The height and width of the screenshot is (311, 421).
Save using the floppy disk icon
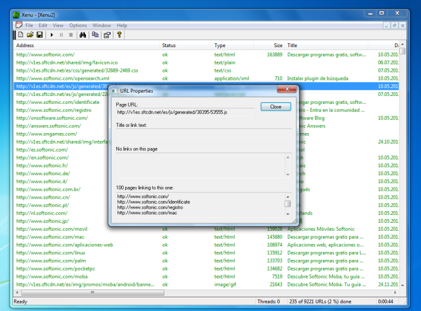(40, 35)
